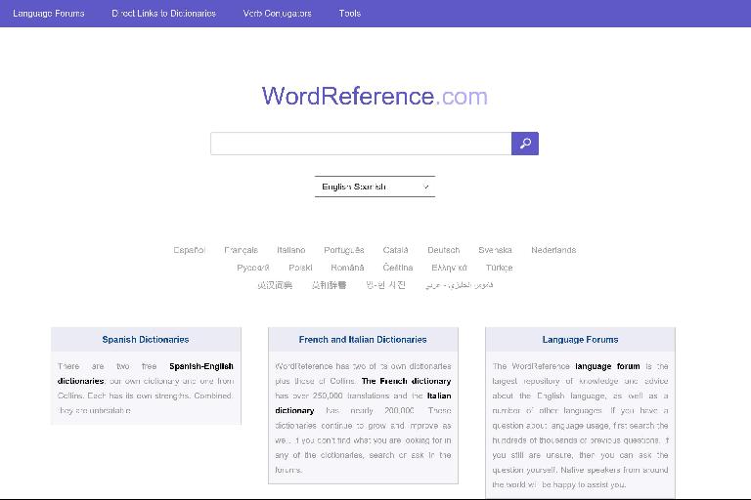Switch site language to Ελληνικά
The height and width of the screenshot is (500, 751).
449,268
